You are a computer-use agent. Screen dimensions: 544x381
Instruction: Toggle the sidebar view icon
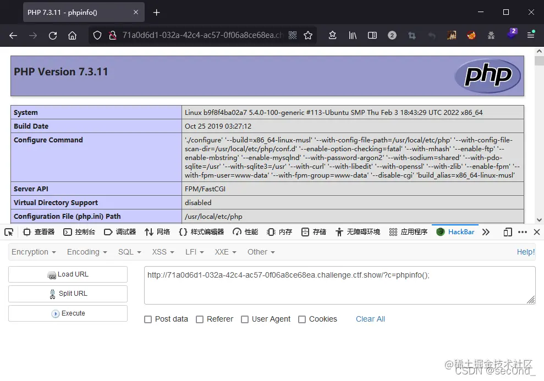click(x=372, y=35)
